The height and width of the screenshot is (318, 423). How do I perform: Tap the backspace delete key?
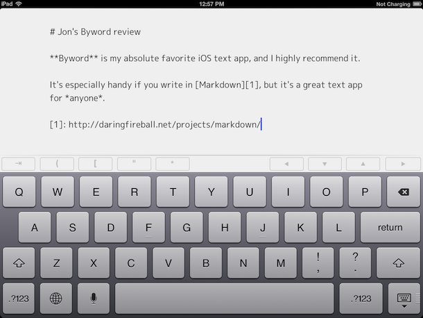pyautogui.click(x=404, y=192)
